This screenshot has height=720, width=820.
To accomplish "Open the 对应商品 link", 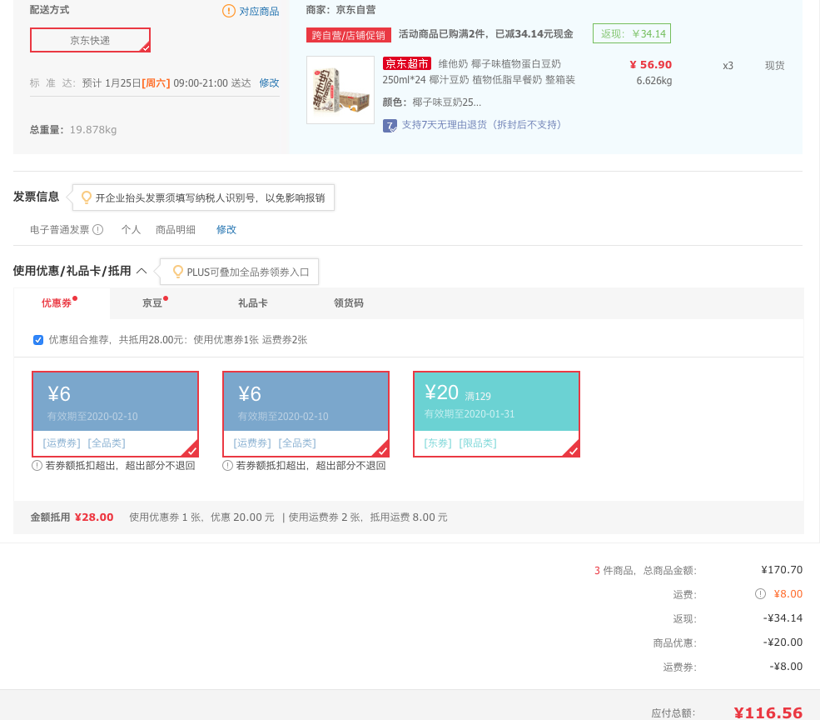I will [259, 11].
